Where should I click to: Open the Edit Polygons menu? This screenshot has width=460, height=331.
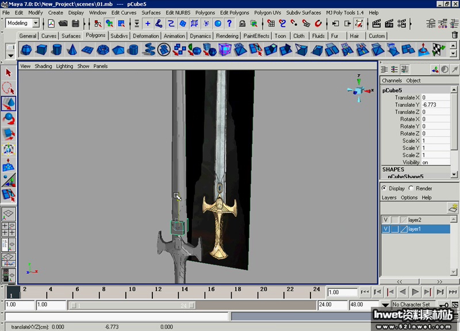pos(235,13)
